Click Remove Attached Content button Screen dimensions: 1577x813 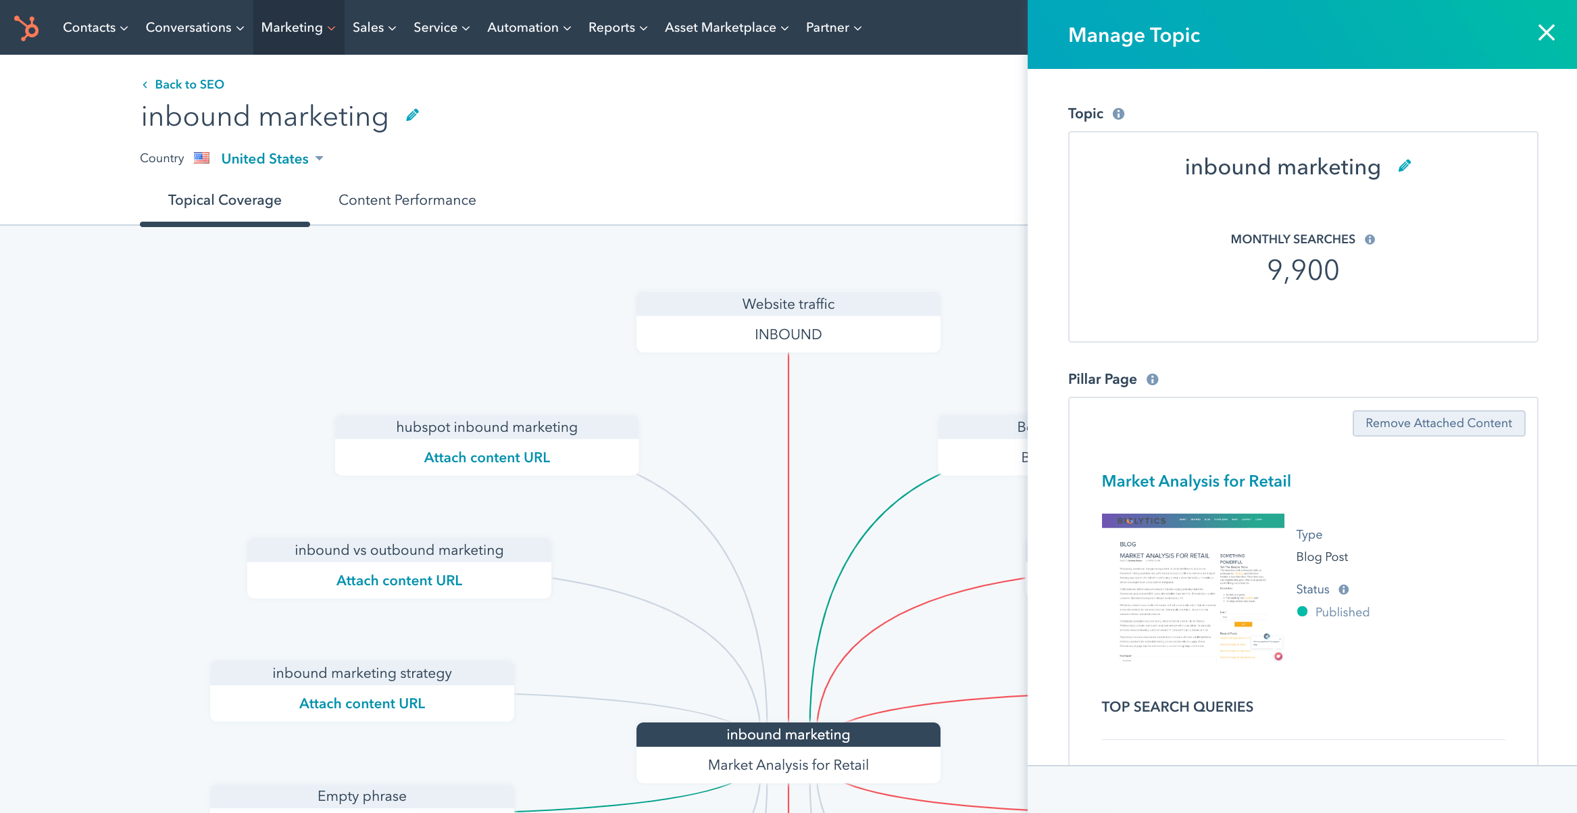[x=1438, y=422]
